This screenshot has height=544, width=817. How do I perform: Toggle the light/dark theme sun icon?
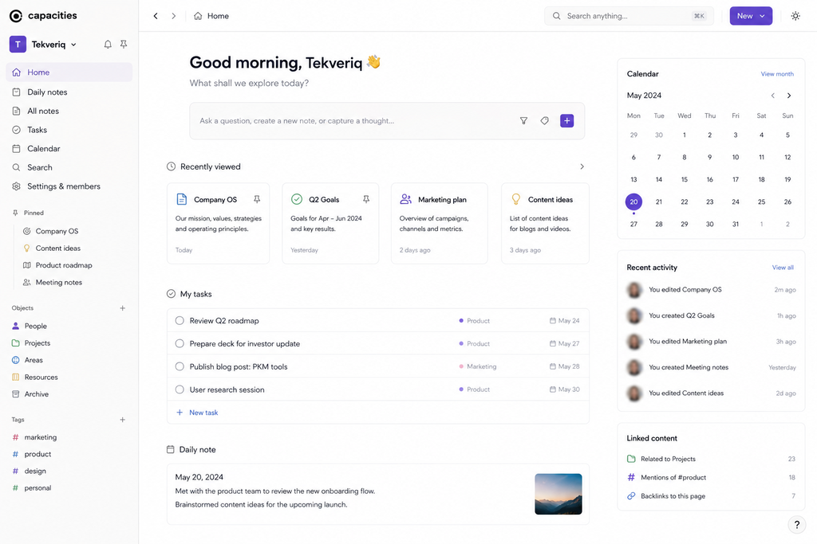[x=795, y=16]
